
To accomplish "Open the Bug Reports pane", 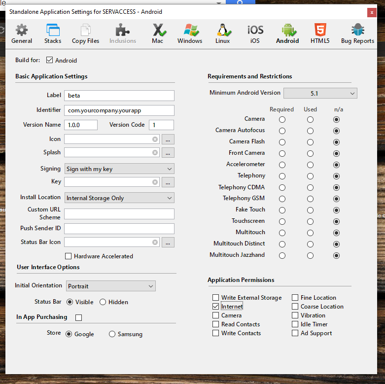I will 357,34.
